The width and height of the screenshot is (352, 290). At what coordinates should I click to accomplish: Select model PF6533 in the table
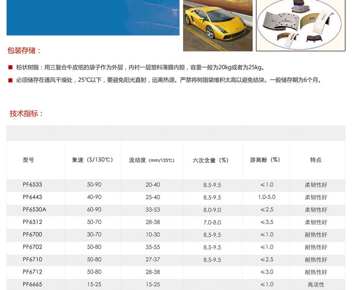pyautogui.click(x=32, y=185)
